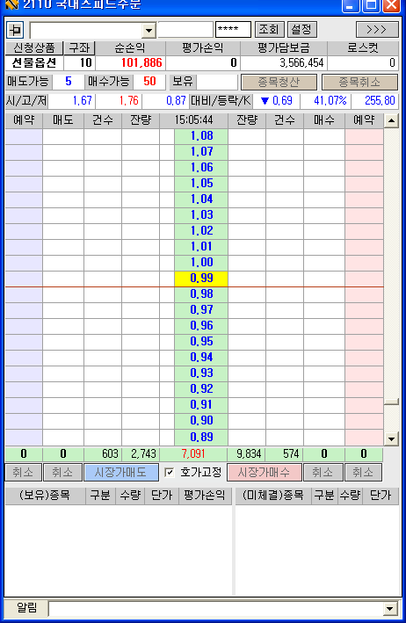The height and width of the screenshot is (623, 406).
Task: Open the account selection dropdown
Action: coord(149,31)
